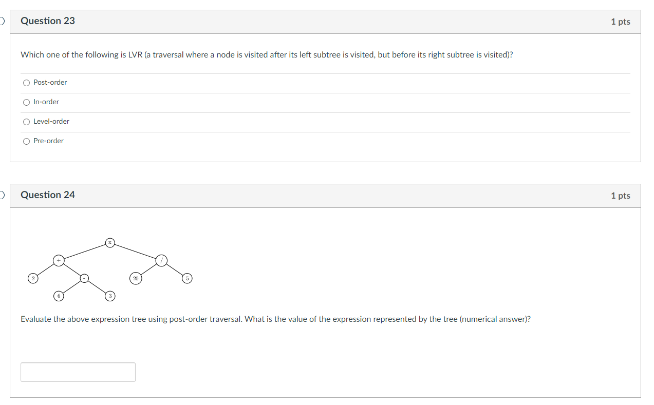
Task: Click the numerical answer input box
Action: point(78,372)
